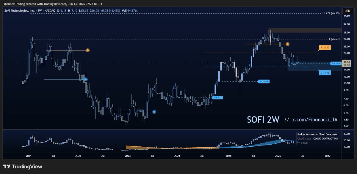
Task: Click the CLOUD CONTRACTING status value
Action: [x=325, y=139]
